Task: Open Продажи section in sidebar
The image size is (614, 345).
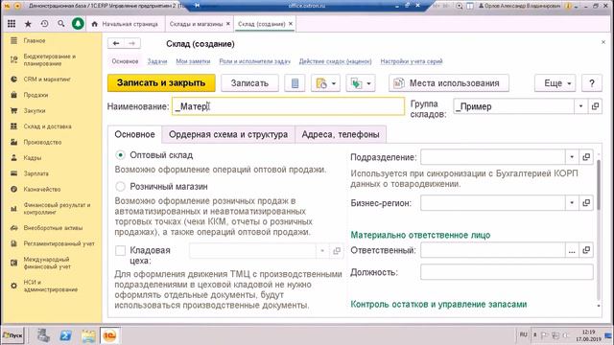Action: (35, 95)
